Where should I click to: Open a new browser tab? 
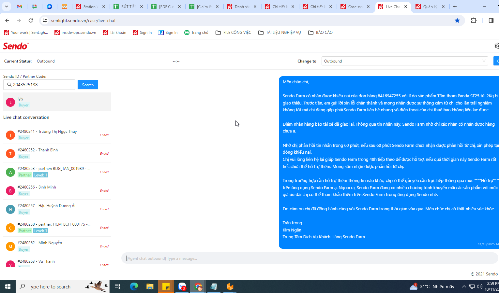(455, 7)
